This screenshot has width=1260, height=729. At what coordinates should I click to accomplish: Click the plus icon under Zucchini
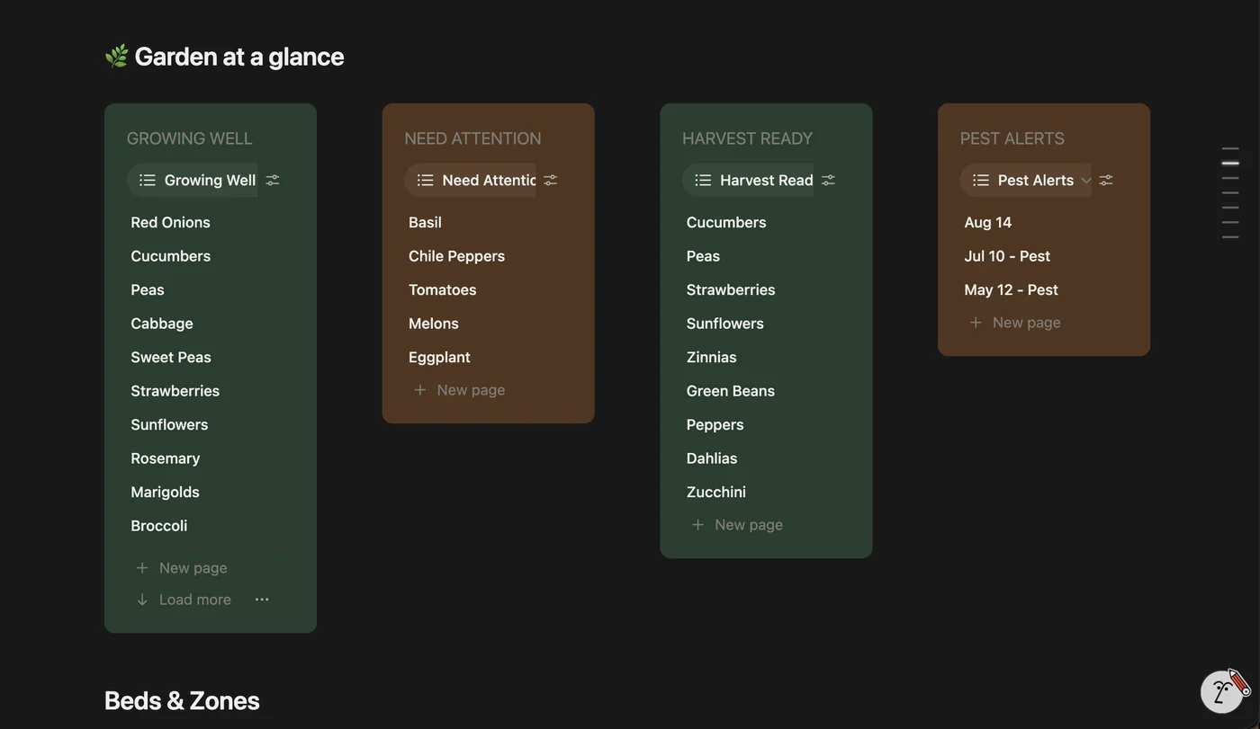pyautogui.click(x=698, y=525)
